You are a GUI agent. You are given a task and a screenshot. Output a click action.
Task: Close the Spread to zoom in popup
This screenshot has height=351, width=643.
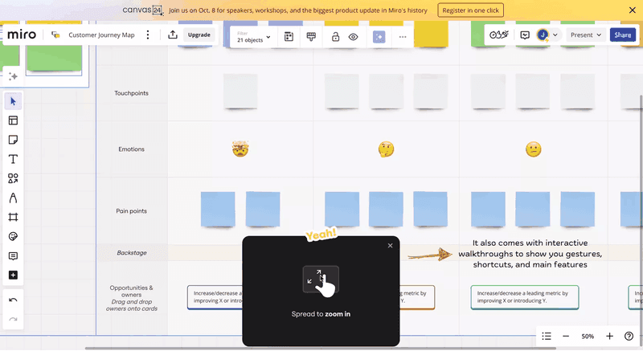click(391, 246)
